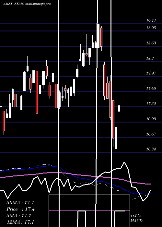Click the 16.99 price level label
The image size is (162, 227).
point(151,119)
